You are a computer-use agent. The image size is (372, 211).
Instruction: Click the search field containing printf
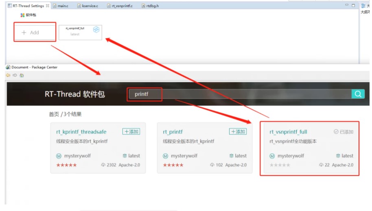point(144,94)
